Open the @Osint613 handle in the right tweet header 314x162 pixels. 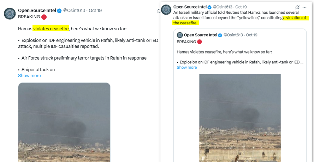tap(223, 7)
